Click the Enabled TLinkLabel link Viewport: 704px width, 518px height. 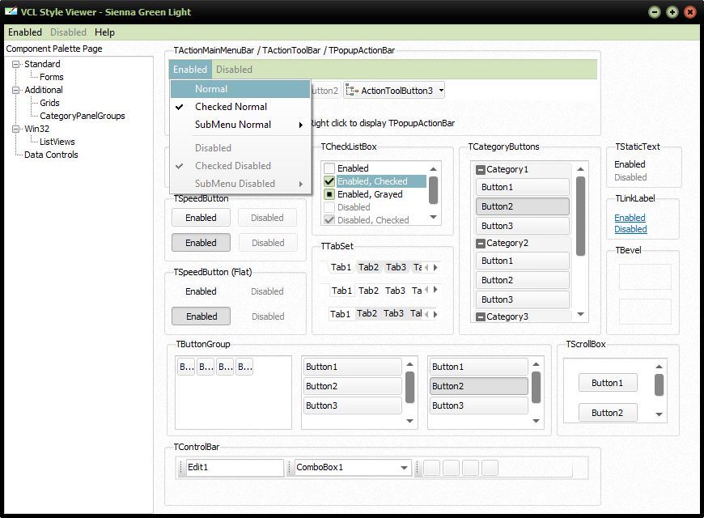tap(630, 218)
